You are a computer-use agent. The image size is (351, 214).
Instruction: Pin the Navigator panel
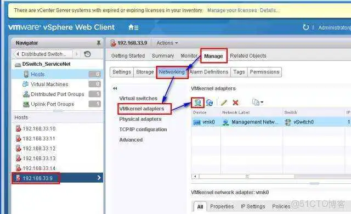99,43
